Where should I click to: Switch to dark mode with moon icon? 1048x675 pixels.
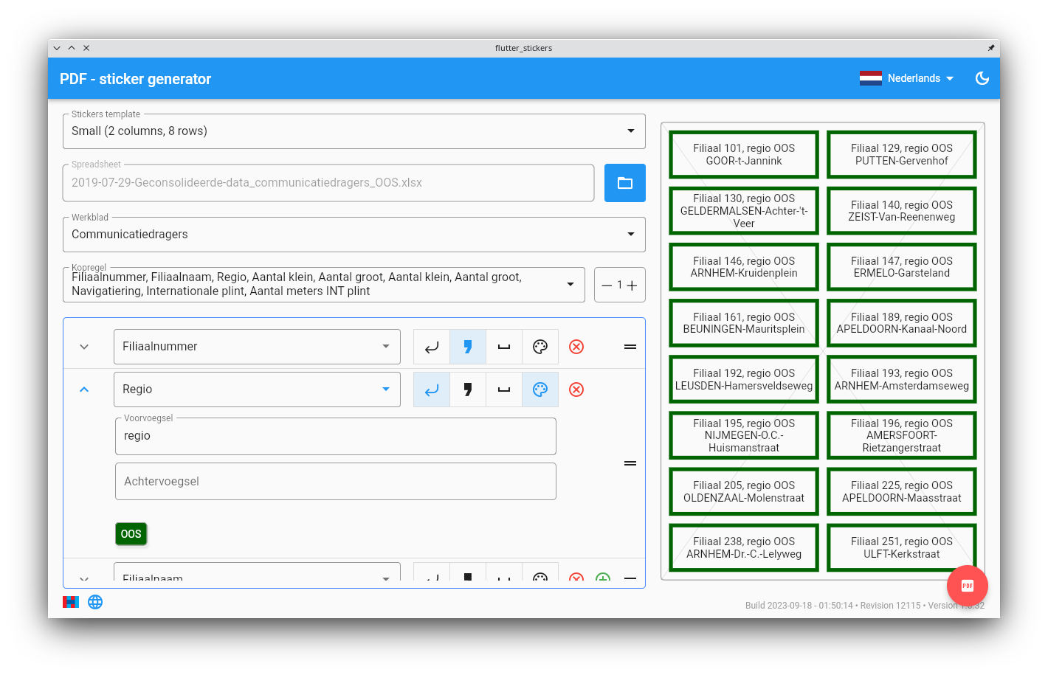pyautogui.click(x=982, y=78)
